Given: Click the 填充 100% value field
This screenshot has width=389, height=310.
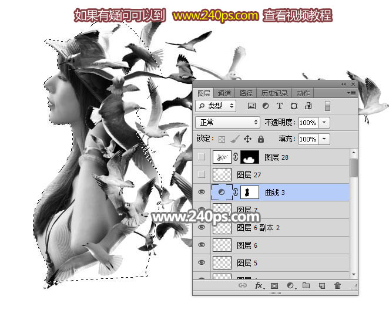Looking at the screenshot, I should [308, 139].
